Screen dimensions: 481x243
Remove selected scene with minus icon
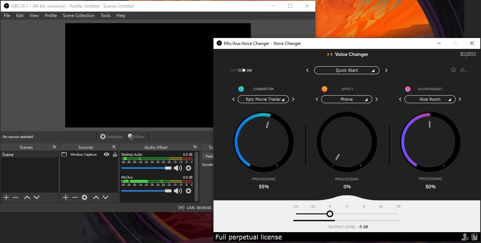point(16,197)
